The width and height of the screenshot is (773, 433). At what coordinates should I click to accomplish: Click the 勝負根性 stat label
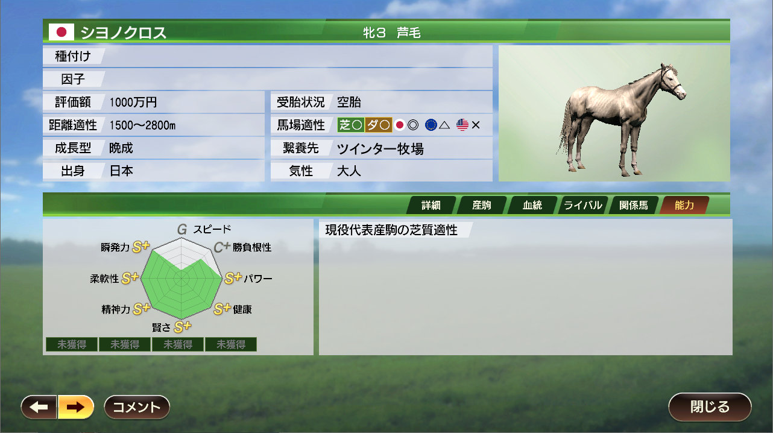point(252,247)
